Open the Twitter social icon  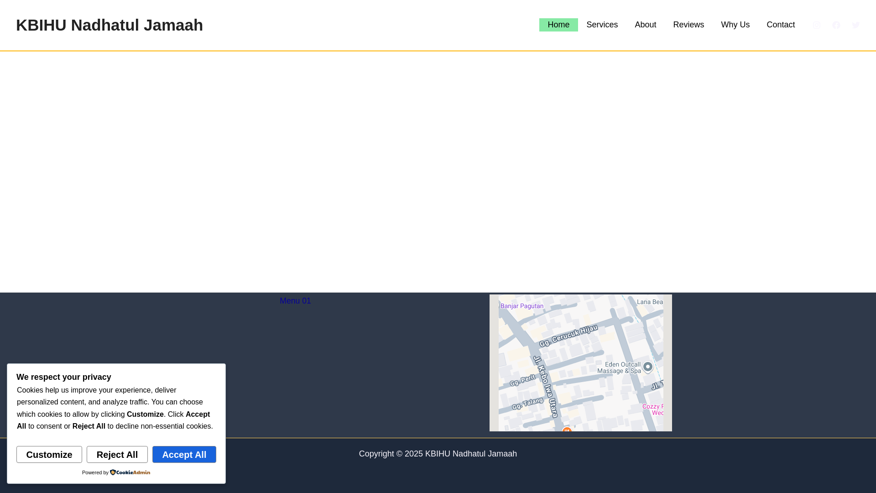tap(855, 25)
